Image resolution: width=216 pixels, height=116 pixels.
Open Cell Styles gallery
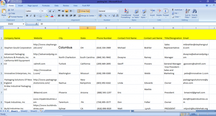pyautogui.click(x=144, y=13)
